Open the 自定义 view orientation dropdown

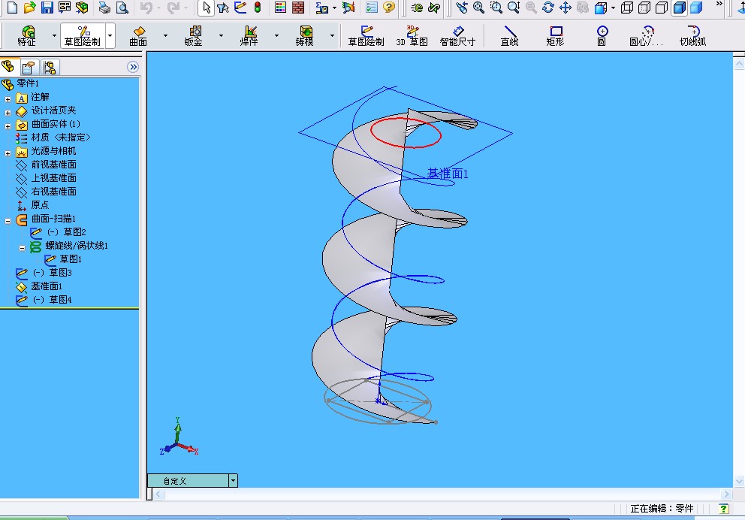click(x=233, y=480)
